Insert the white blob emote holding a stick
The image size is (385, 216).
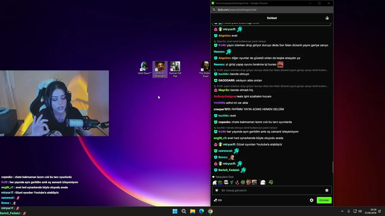pyautogui.click(x=263, y=182)
